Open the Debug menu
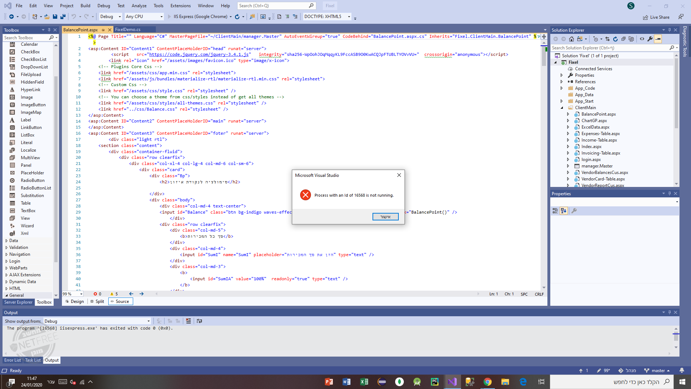Screen dimensions: 691x389 [104, 5]
